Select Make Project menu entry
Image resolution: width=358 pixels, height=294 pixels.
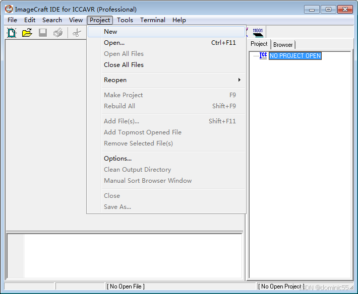pyautogui.click(x=166, y=95)
